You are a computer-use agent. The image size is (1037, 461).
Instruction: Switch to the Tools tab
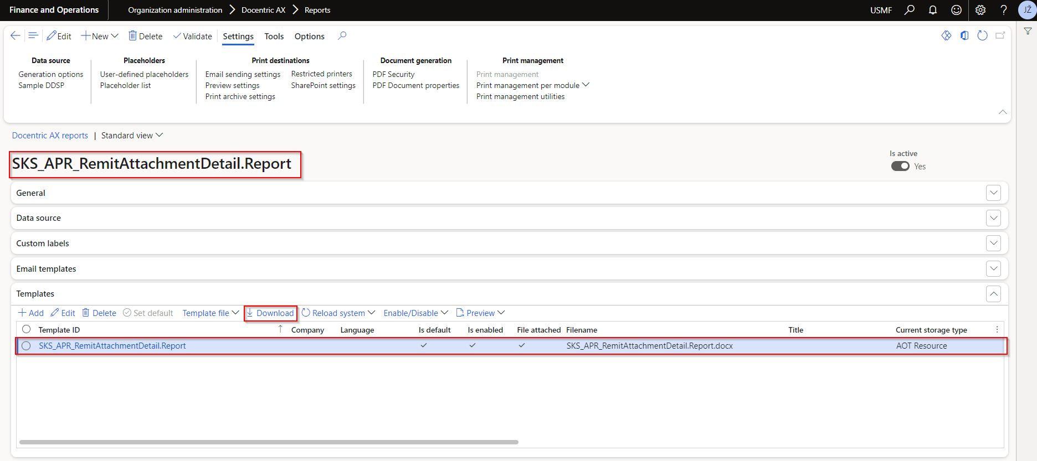[274, 37]
